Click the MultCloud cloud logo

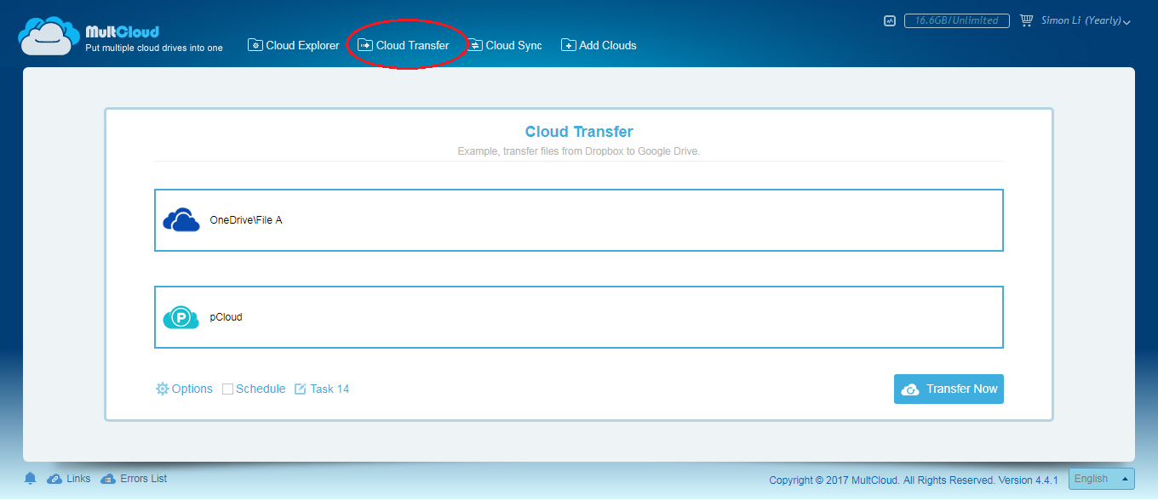coord(49,37)
